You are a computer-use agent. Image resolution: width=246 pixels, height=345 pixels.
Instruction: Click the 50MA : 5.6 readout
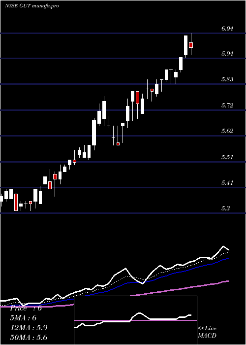[x=29, y=337]
